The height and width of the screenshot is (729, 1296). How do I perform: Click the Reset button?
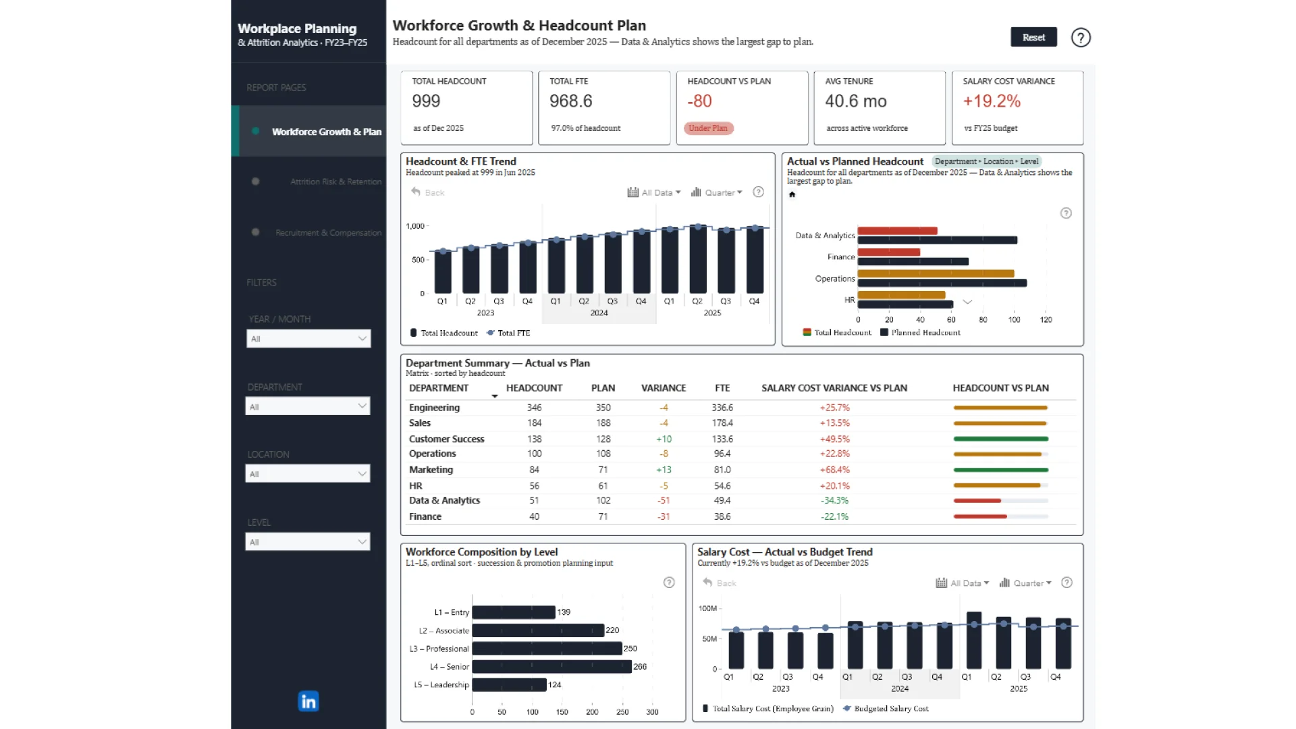click(1033, 38)
